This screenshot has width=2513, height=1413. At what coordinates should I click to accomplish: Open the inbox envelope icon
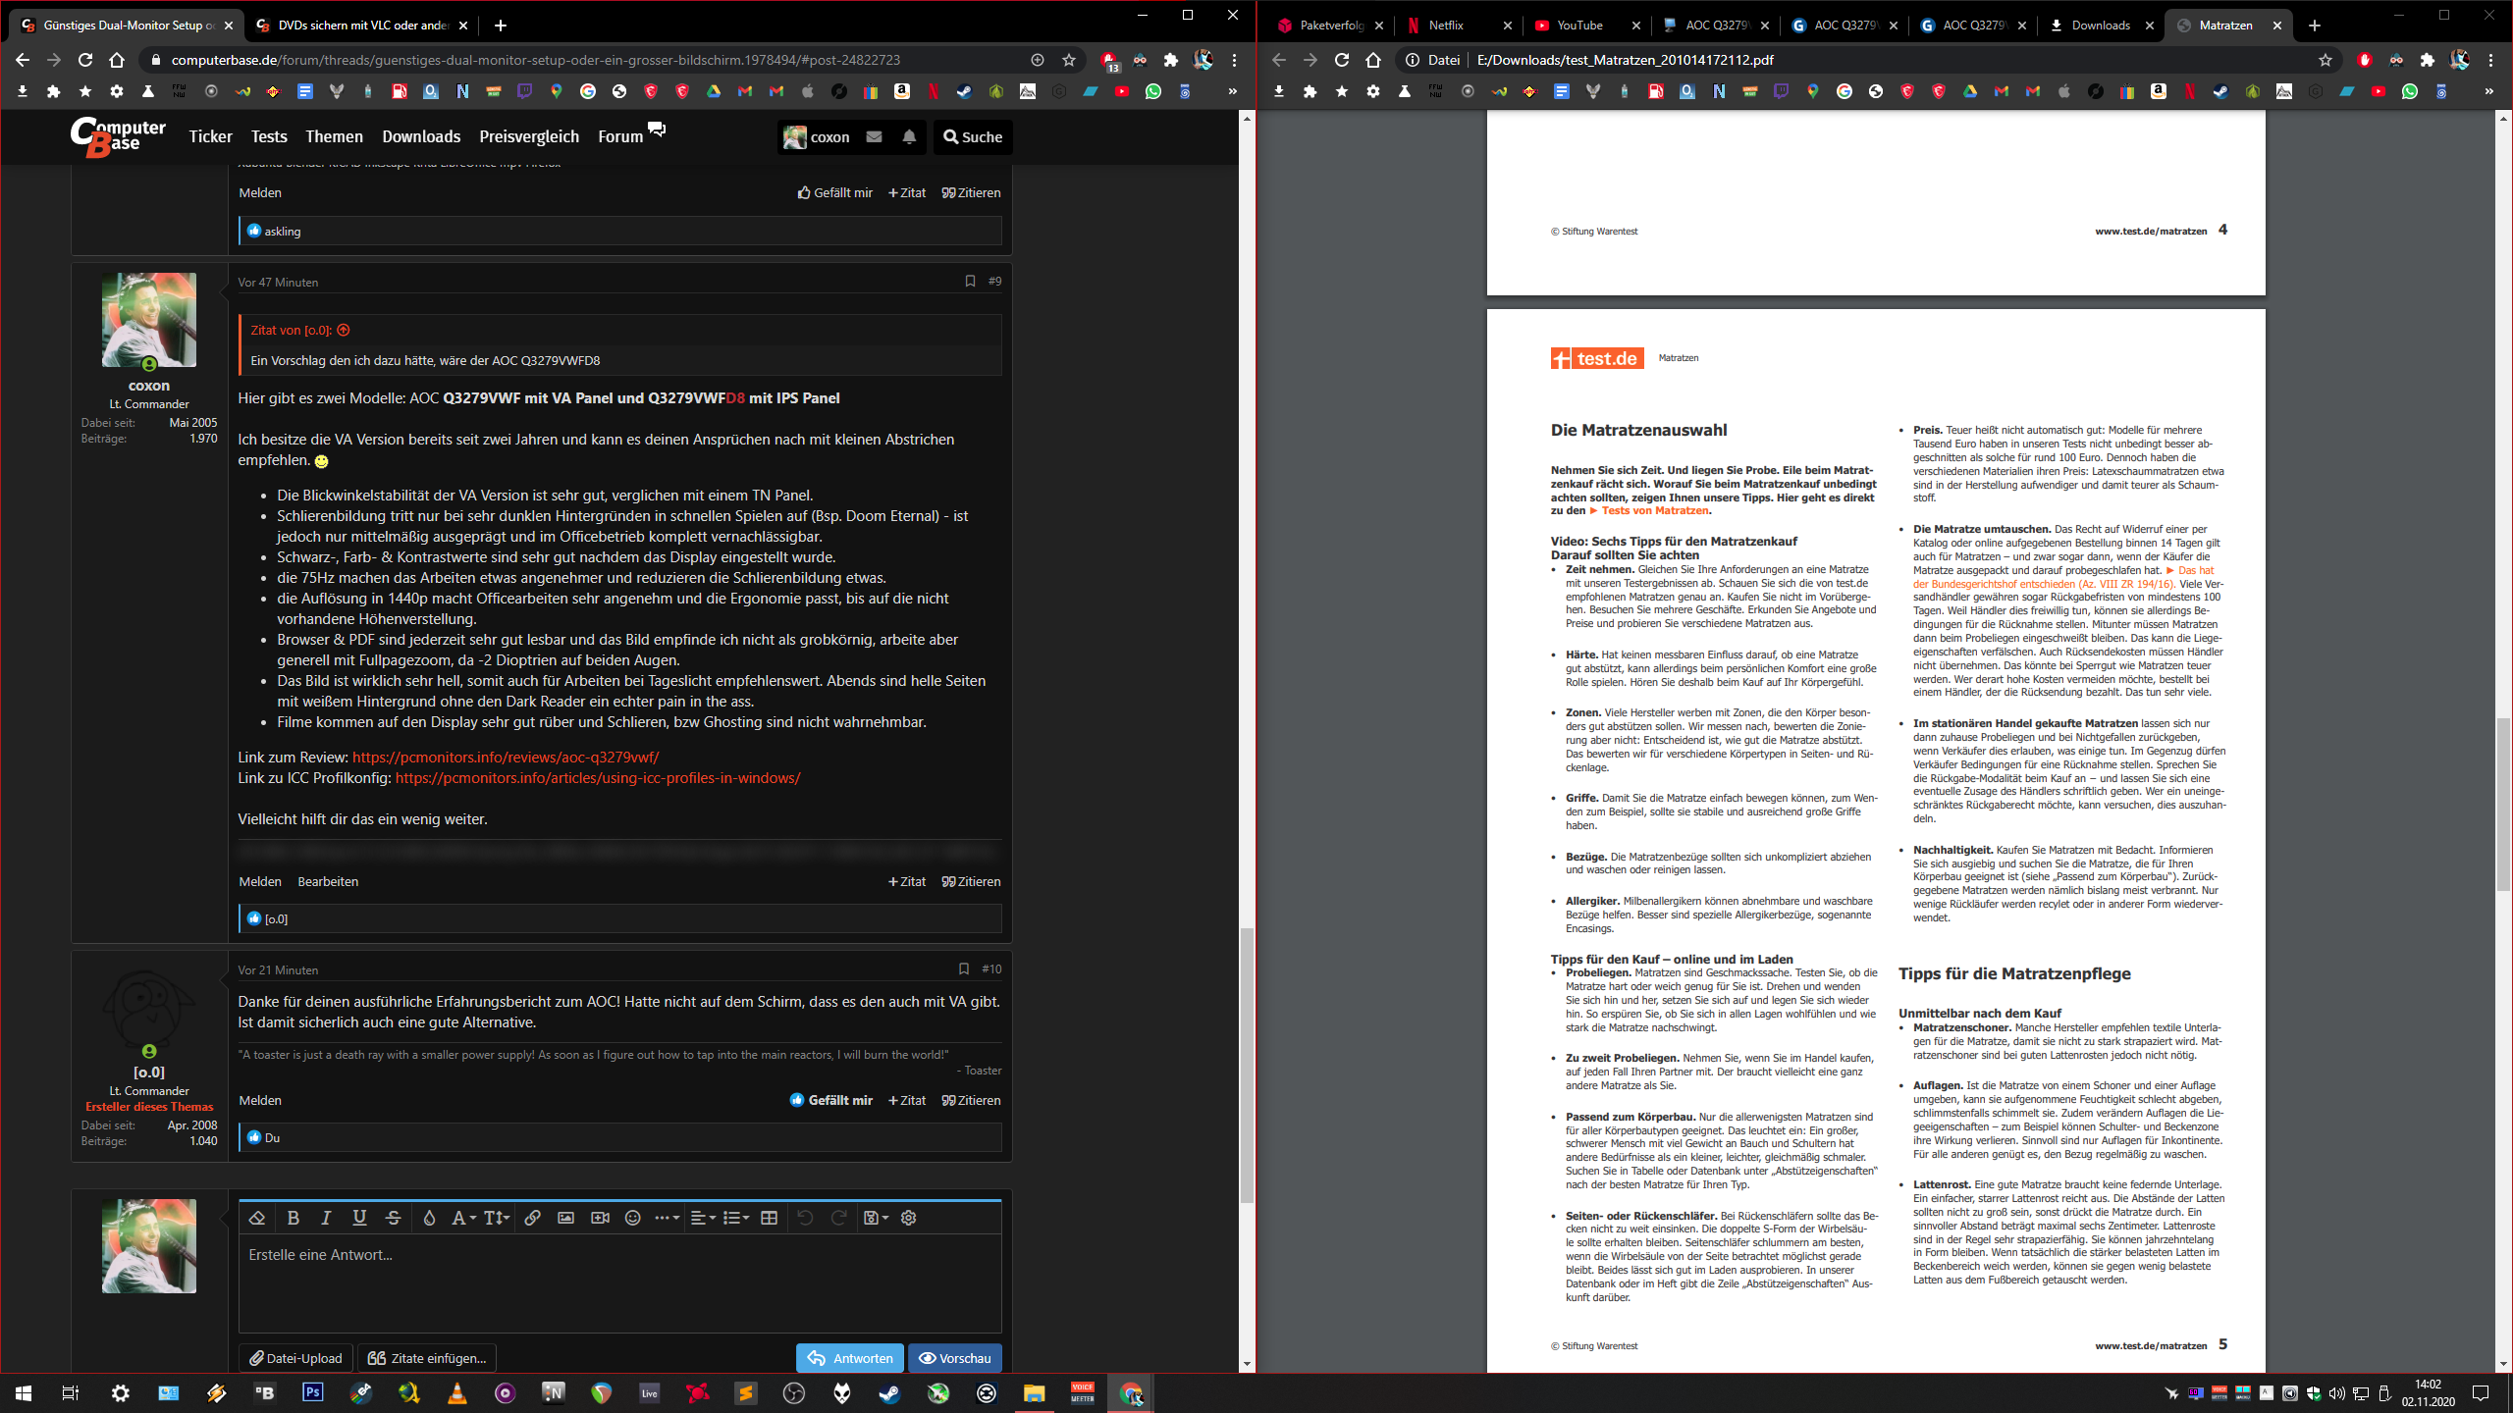tap(874, 137)
